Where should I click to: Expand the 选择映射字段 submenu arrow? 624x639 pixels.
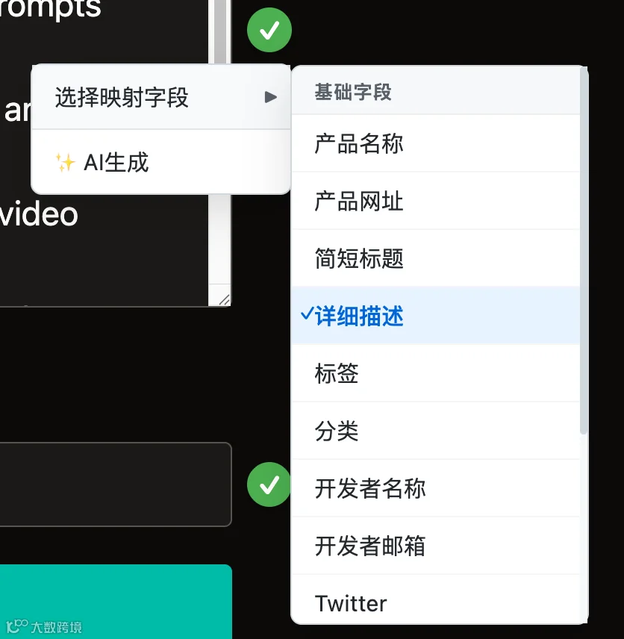(271, 97)
